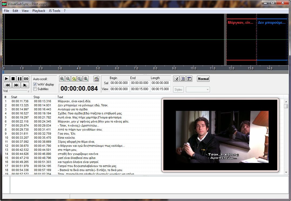Click the yellow highlighted zoom selection icon

(x=74, y=79)
